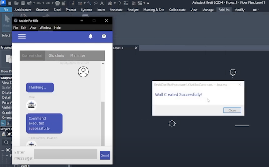Click Close in the Success dialog
The width and height of the screenshot is (269, 167).
click(232, 110)
